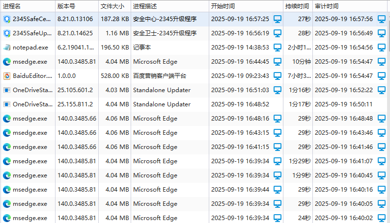Select the BaiduEditor.... process name
The width and height of the screenshot is (390, 223).
tap(32, 76)
